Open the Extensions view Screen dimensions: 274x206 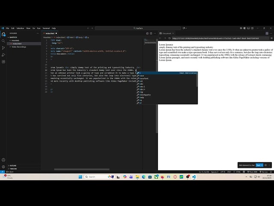coord(3,62)
